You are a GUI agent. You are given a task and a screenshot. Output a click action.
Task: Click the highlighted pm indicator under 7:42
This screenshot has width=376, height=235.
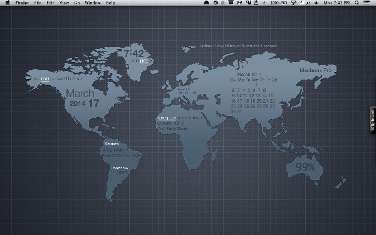coord(144,61)
